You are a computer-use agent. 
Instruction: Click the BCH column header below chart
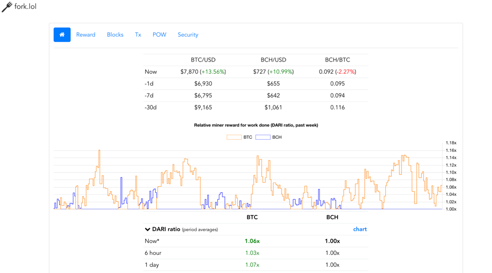[332, 217]
